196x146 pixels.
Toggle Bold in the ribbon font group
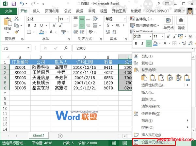[x=29, y=26]
